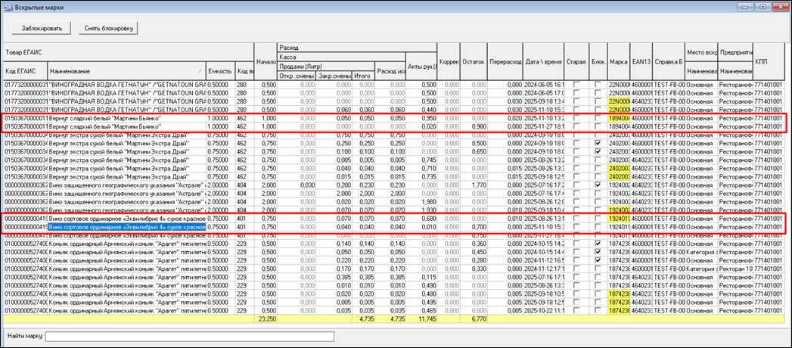
Task: Click the Вскрытые марки window icon
Action: click(x=8, y=7)
